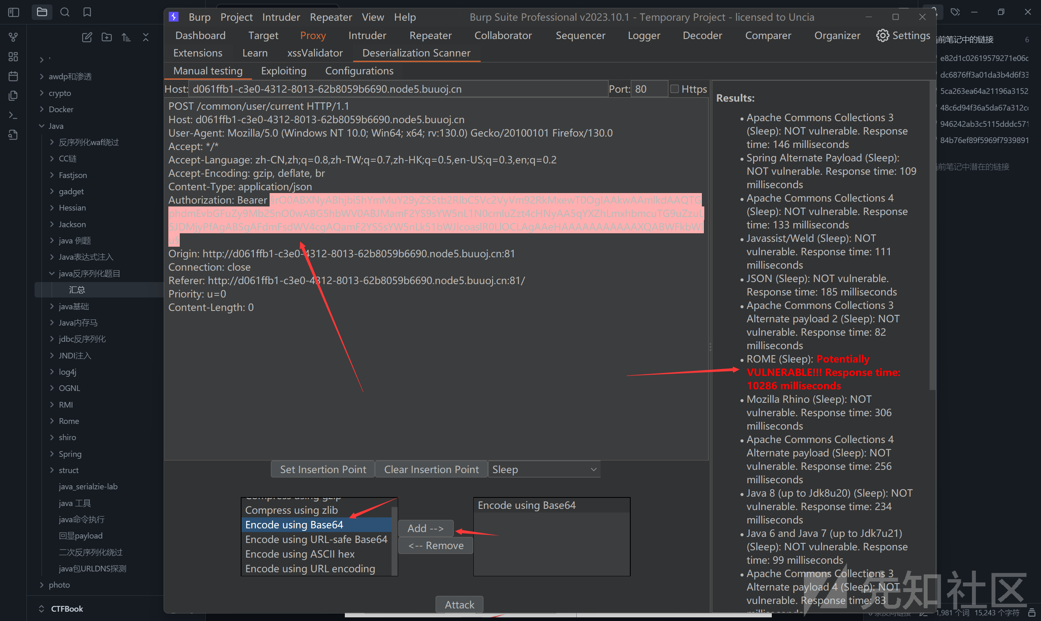Image resolution: width=1041 pixels, height=621 pixels.
Task: Open daily note calendar ribbon icon
Action: (13, 76)
